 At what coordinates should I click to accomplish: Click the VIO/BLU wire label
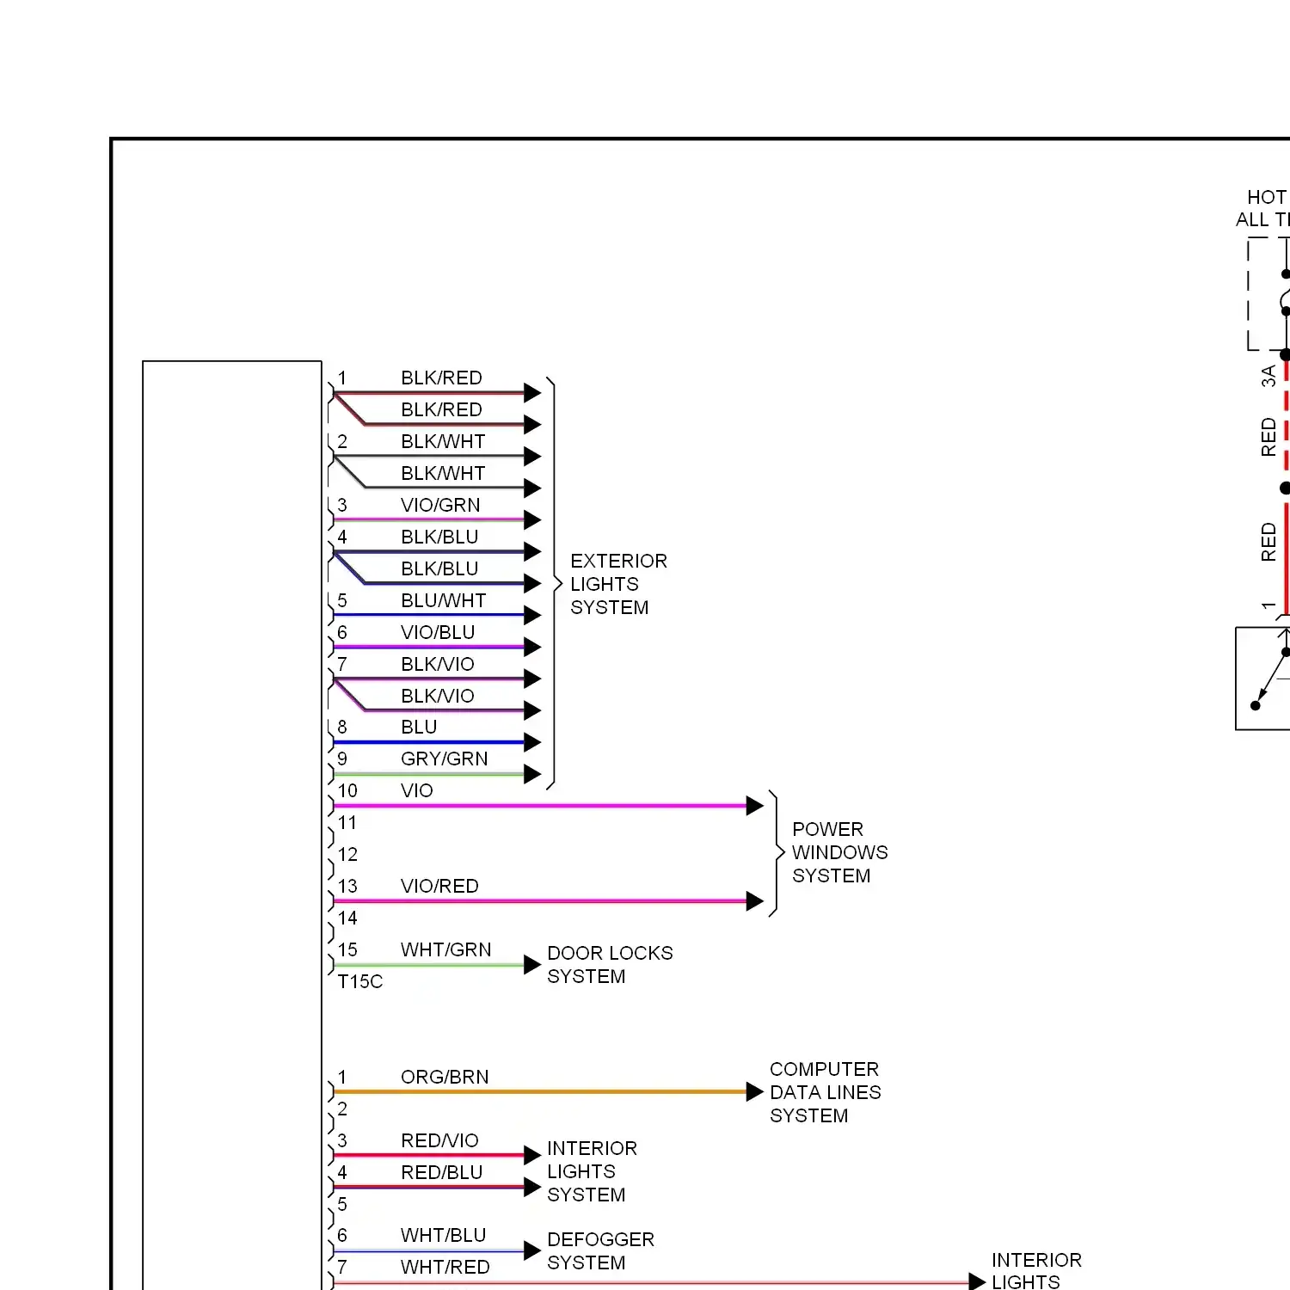point(438,632)
